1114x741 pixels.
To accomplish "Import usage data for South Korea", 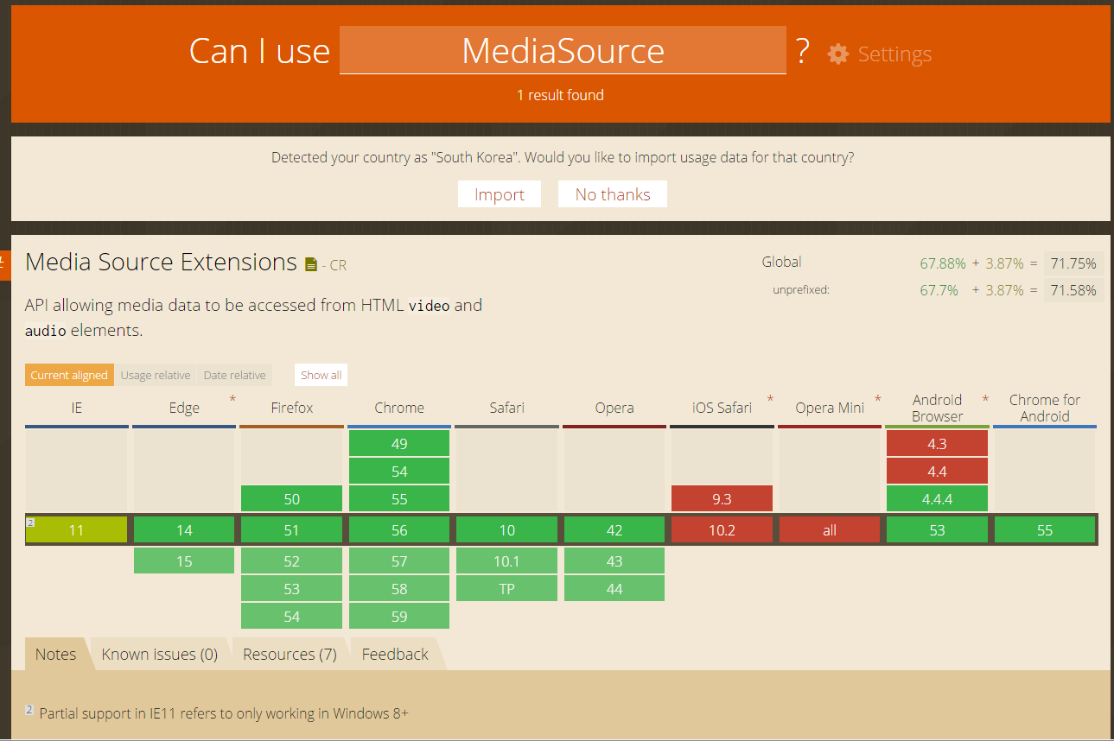I will point(500,194).
